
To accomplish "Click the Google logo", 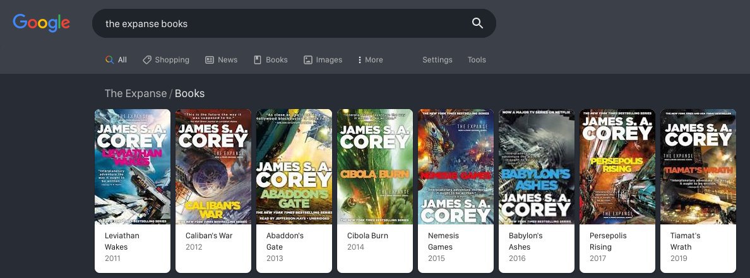I will pos(41,23).
